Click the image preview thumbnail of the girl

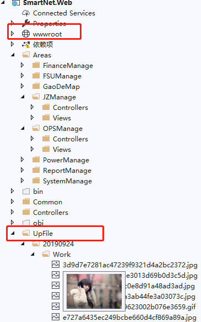(x=94, y=291)
